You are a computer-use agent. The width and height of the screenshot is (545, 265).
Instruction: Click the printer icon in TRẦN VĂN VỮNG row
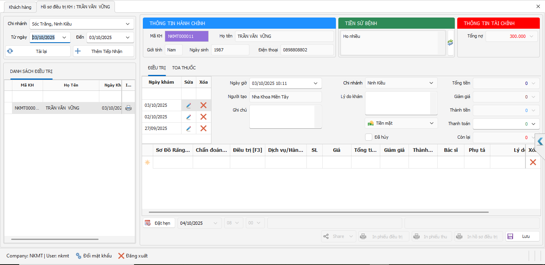click(128, 108)
